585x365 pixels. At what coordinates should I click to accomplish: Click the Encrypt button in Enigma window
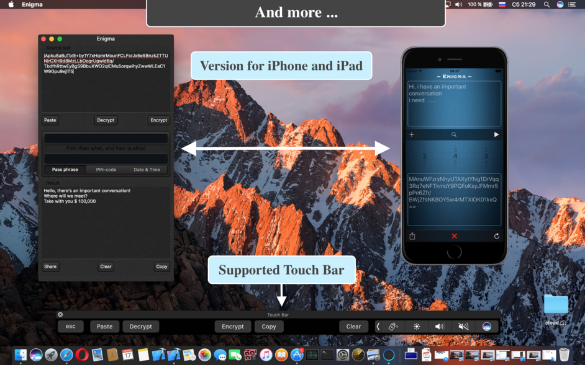[158, 120]
